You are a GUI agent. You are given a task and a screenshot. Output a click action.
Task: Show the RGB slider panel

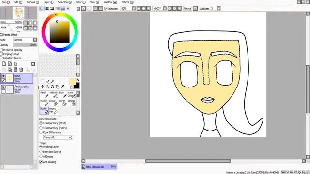click(x=47, y=8)
